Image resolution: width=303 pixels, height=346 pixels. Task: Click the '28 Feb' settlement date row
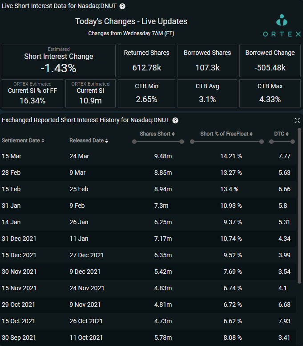coord(148,173)
